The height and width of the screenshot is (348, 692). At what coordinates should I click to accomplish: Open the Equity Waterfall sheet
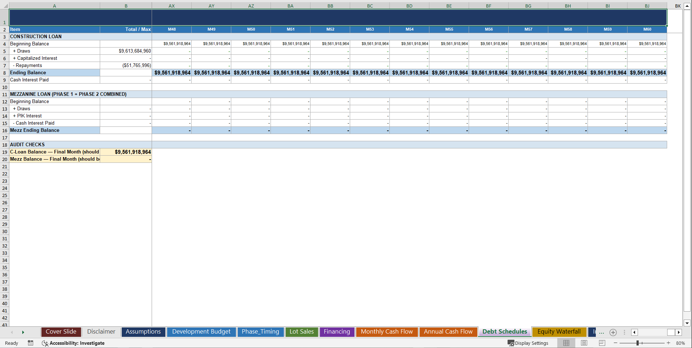[x=559, y=332]
